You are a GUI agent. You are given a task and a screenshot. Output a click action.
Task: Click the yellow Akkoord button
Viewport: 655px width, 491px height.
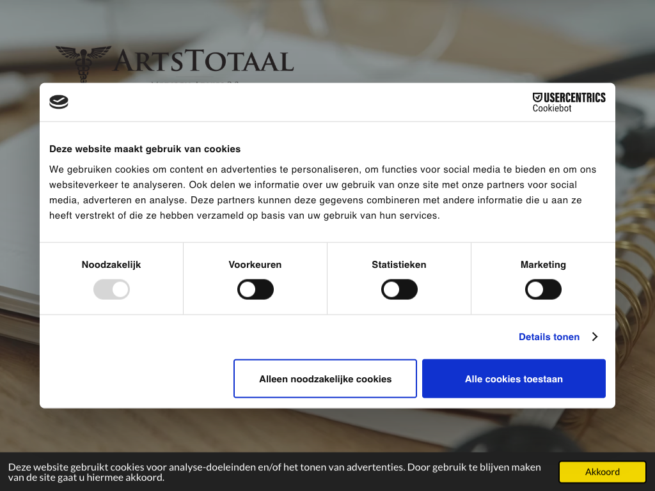pyautogui.click(x=602, y=472)
